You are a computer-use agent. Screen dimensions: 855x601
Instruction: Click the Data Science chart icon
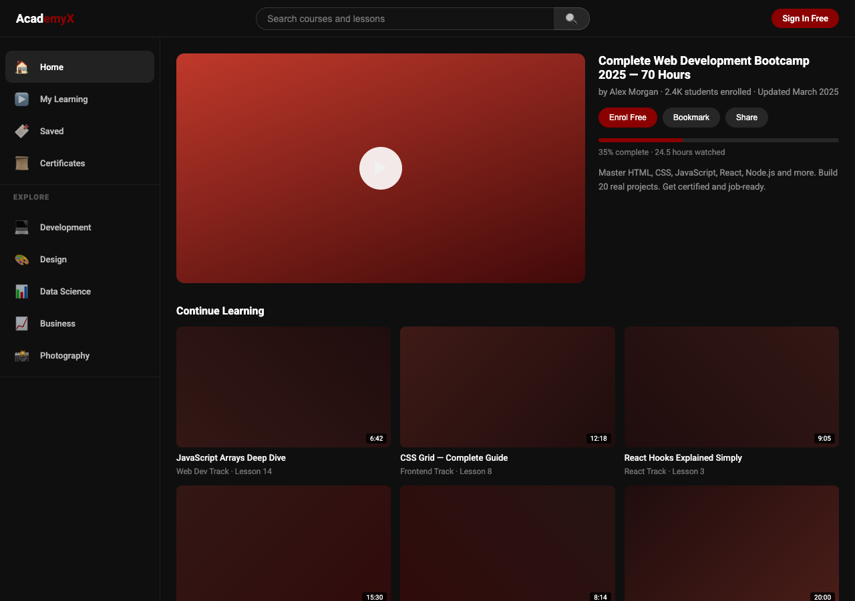[x=22, y=291]
